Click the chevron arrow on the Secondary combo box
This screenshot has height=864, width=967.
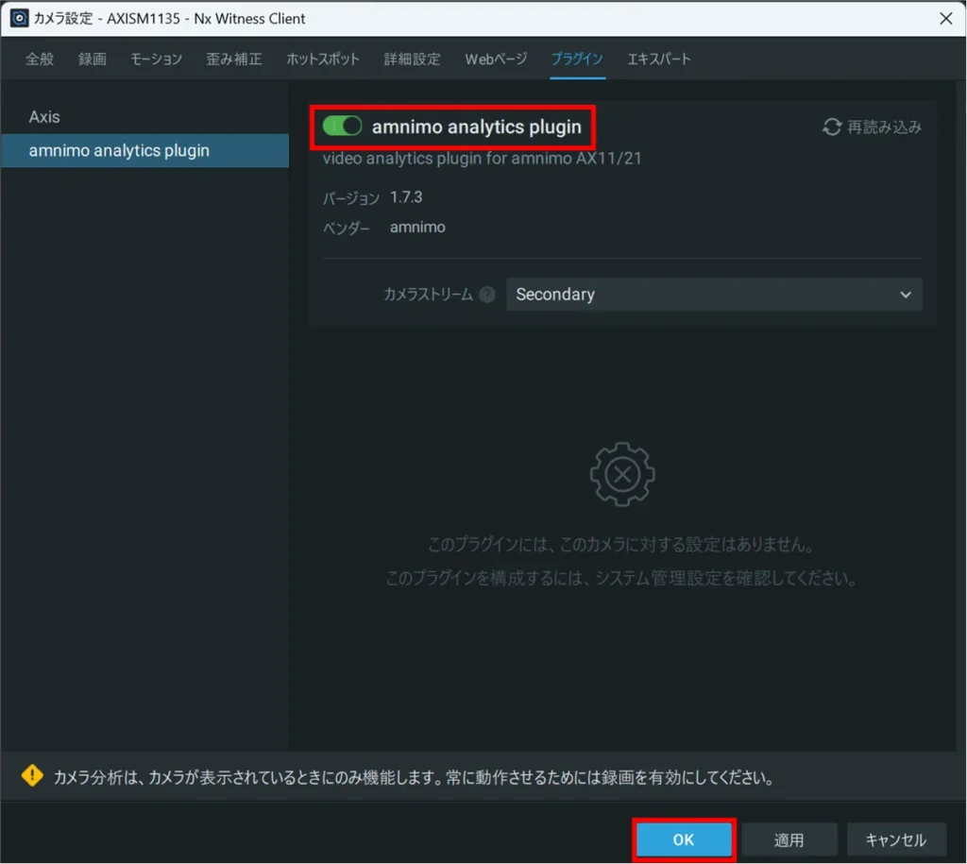906,295
